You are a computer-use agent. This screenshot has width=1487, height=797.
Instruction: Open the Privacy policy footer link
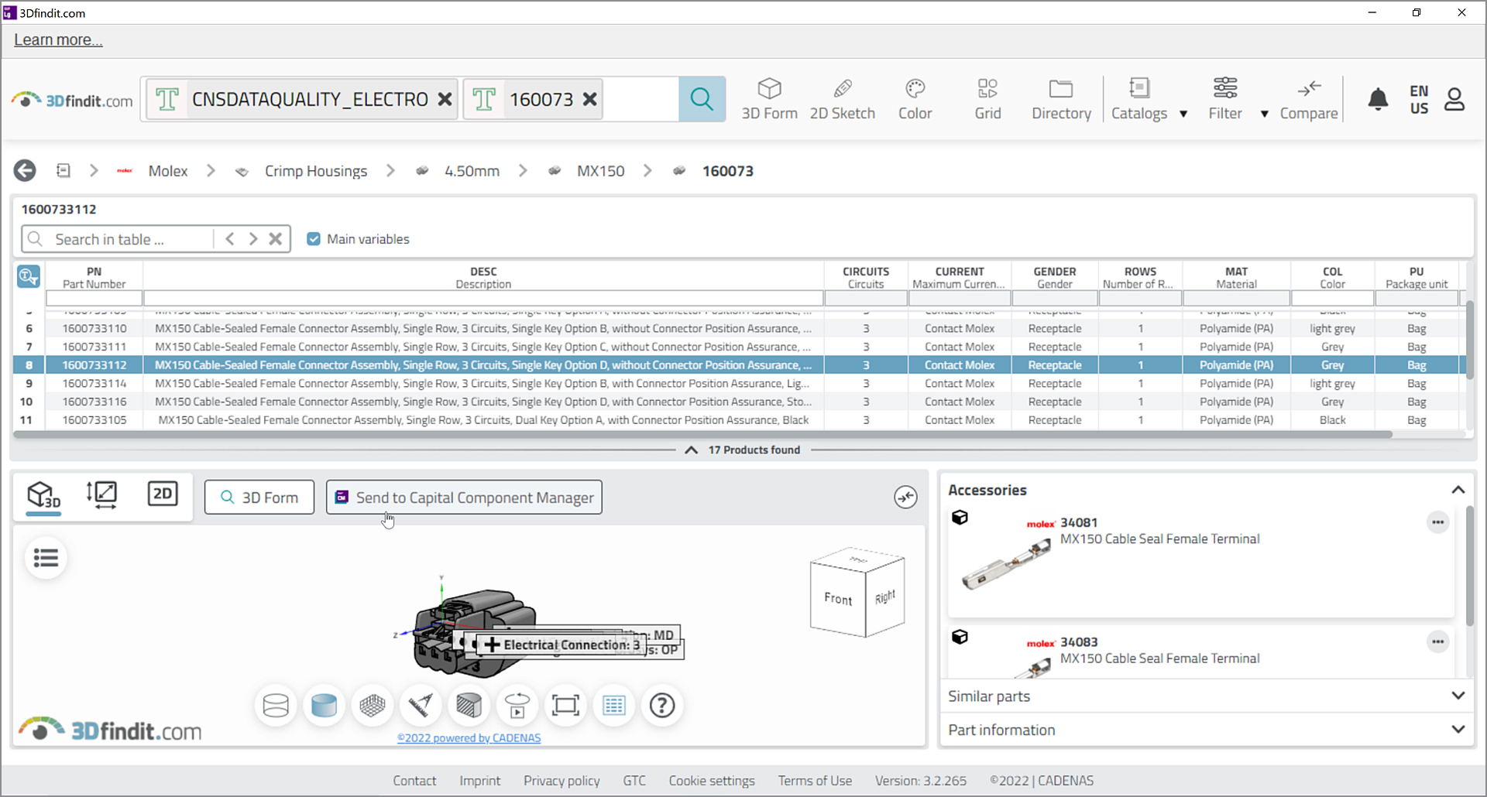click(x=561, y=781)
